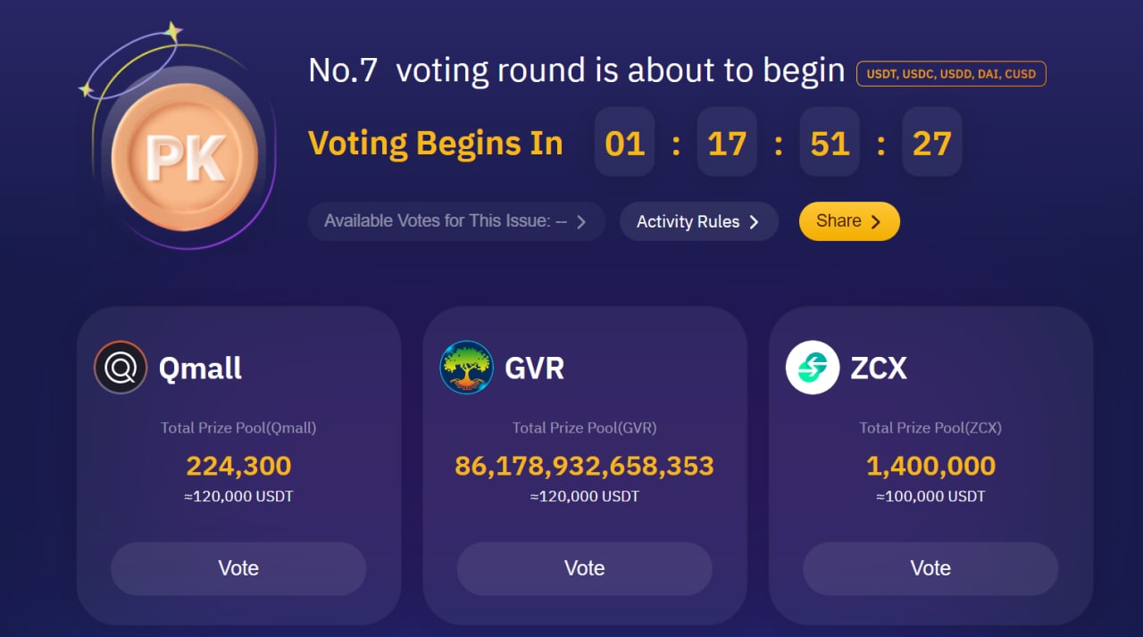Screen dimensions: 1143x637
Task: Click the GVR token name
Action: (534, 368)
